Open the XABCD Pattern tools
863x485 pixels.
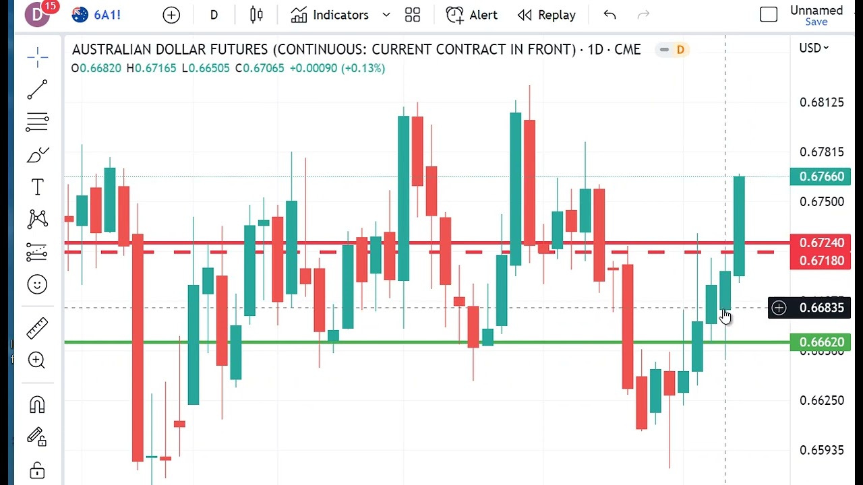click(x=37, y=219)
